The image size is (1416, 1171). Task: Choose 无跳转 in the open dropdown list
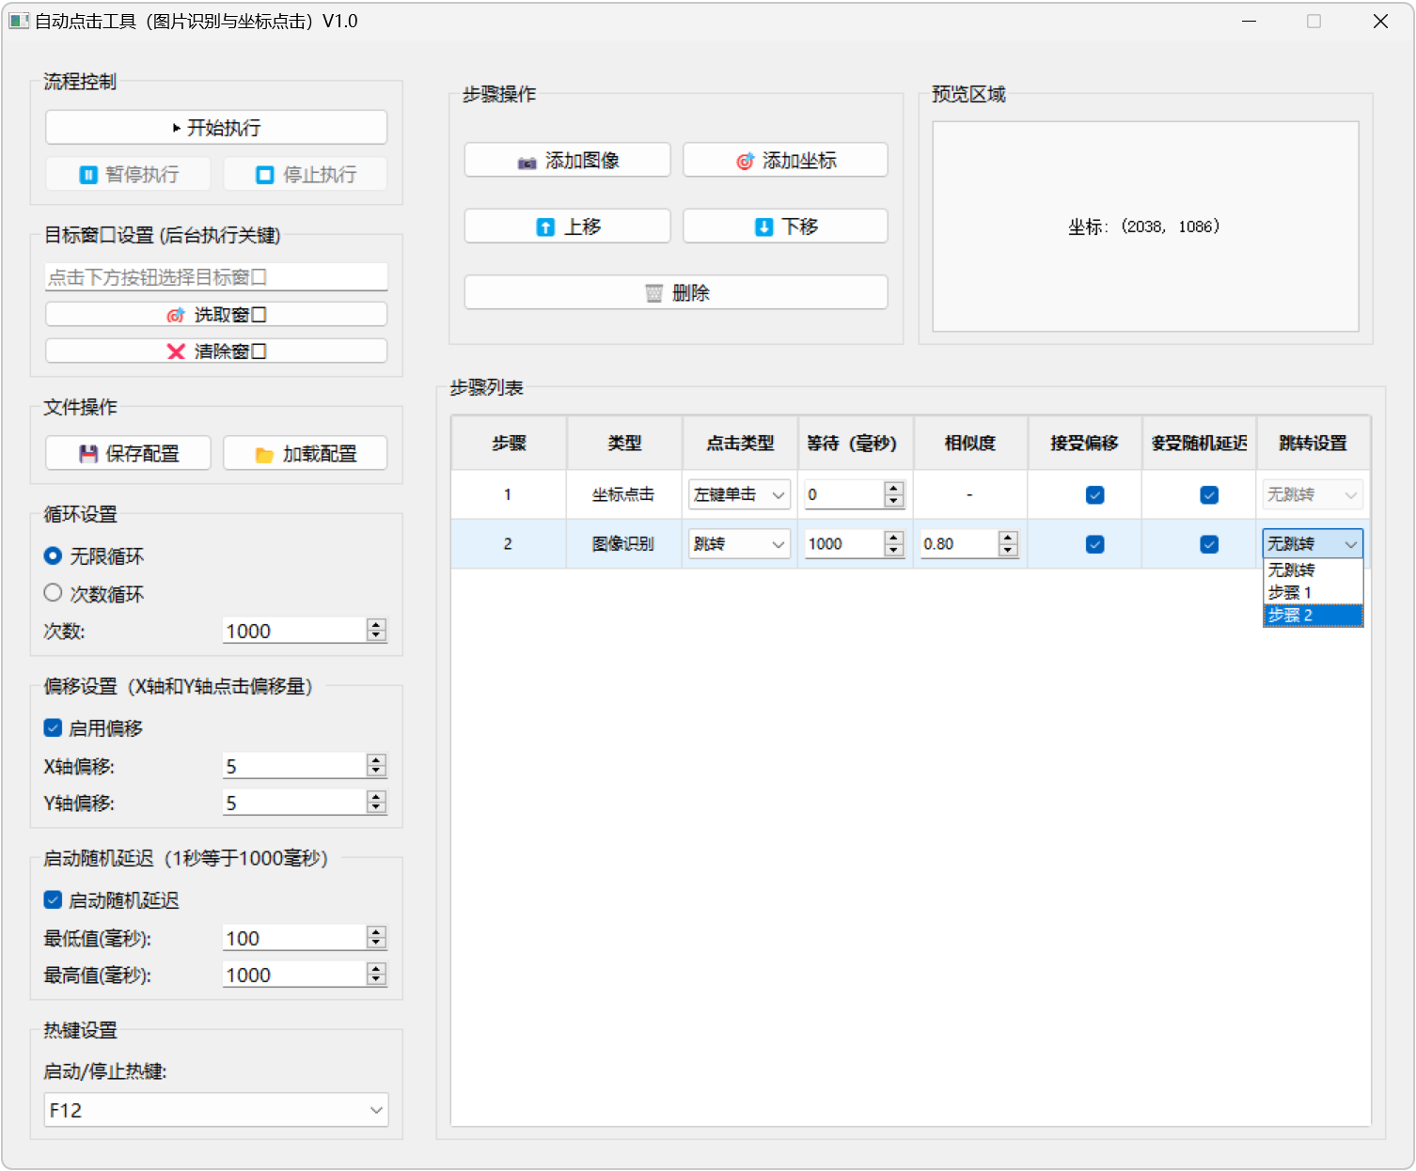coord(1313,570)
